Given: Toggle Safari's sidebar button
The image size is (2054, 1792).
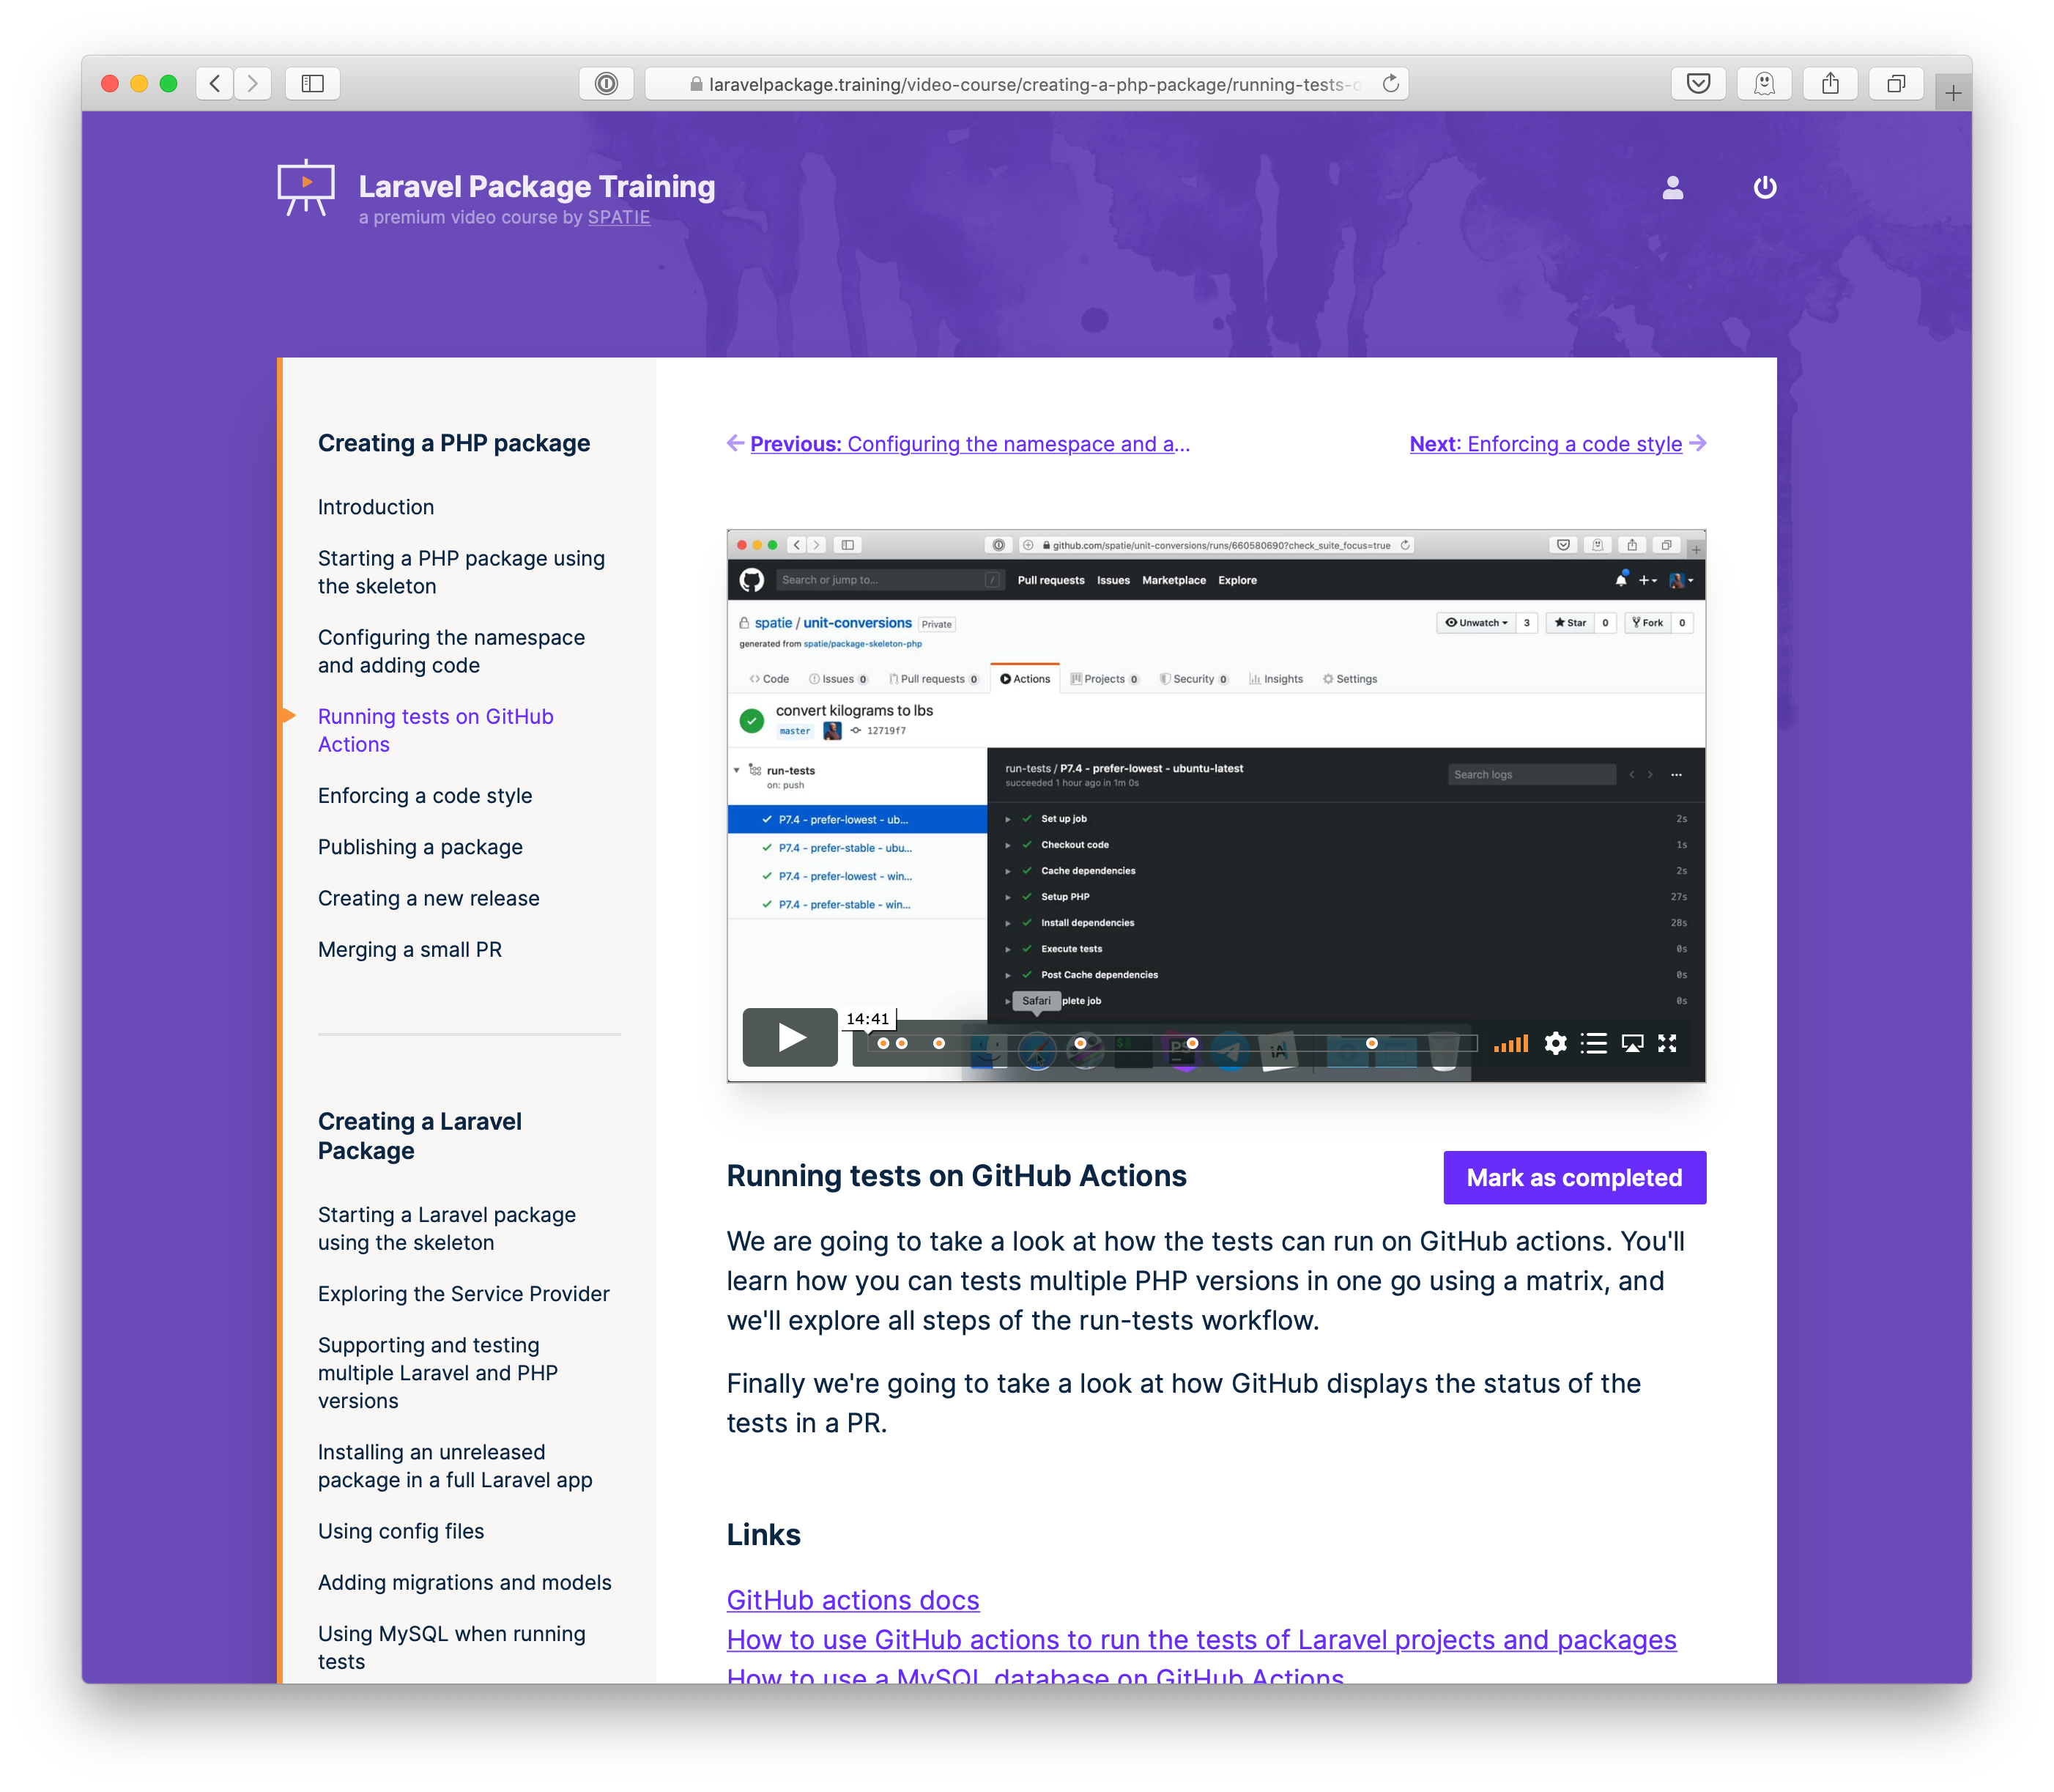Looking at the screenshot, I should 313,83.
